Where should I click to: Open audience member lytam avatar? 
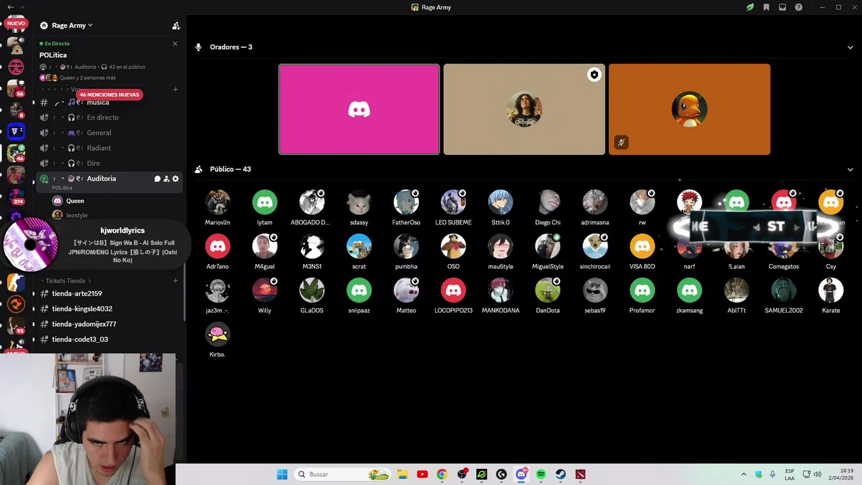click(265, 202)
